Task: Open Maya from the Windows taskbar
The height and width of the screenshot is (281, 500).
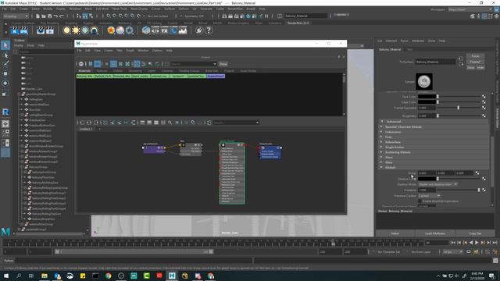Action: (172, 276)
